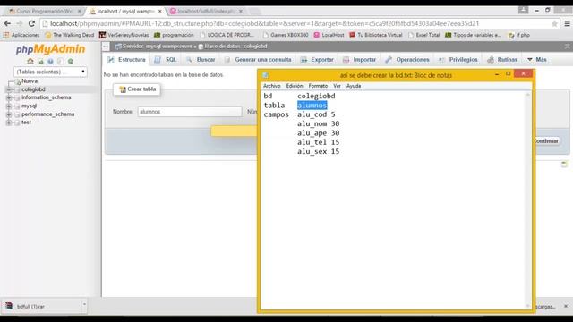This screenshot has height=322, width=573.
Task: Click the Nombre table name input field
Action: 190,112
